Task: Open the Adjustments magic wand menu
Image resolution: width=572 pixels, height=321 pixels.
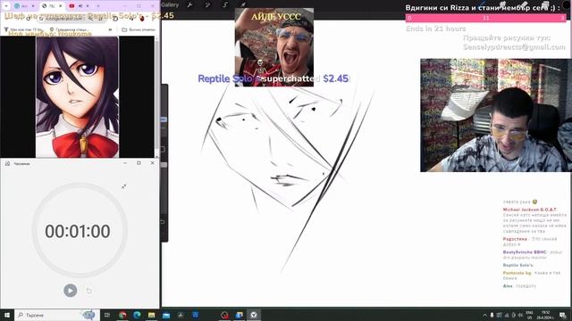Action: [x=207, y=4]
